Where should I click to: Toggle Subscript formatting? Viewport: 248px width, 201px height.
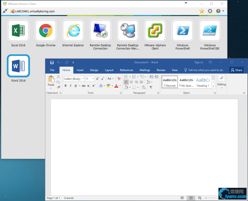[89, 86]
